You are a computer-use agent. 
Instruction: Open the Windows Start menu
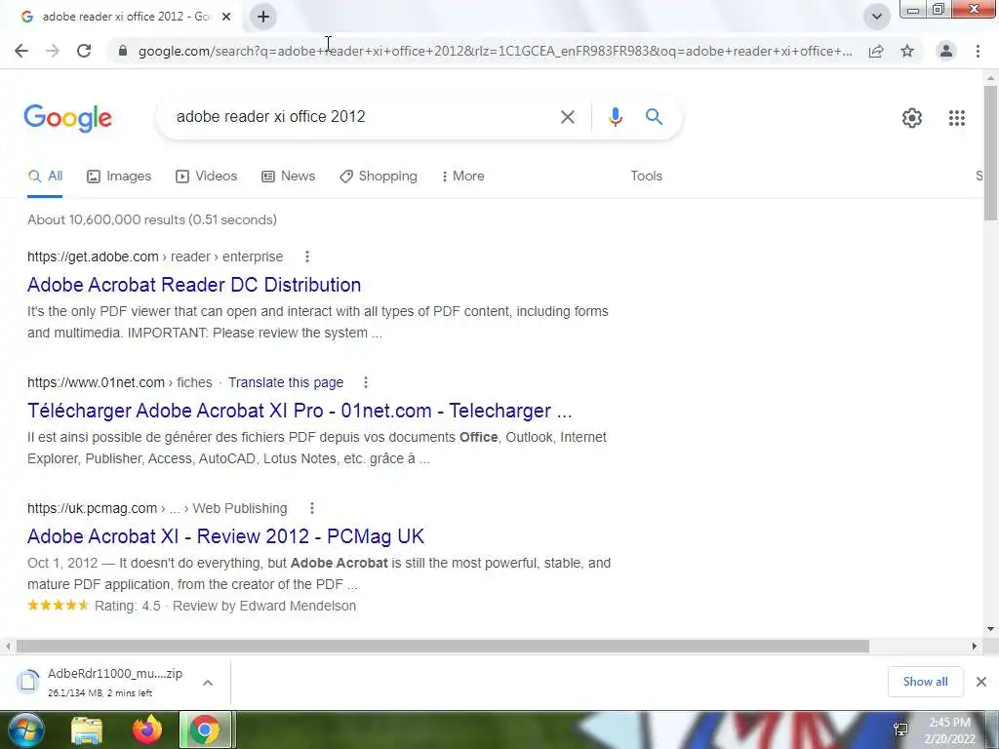coord(24,729)
